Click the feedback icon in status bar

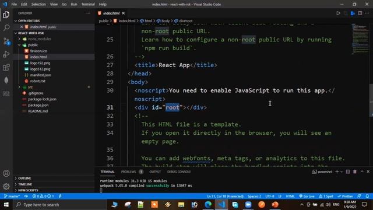[359, 196]
